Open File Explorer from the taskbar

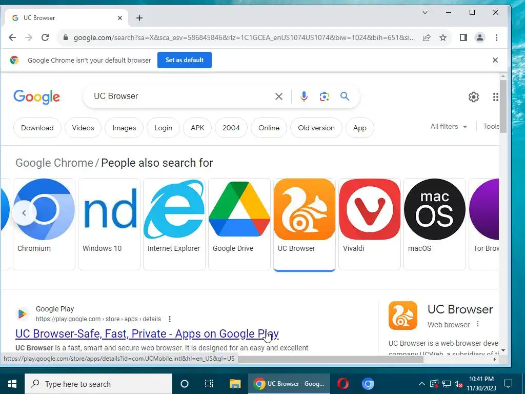(235, 384)
